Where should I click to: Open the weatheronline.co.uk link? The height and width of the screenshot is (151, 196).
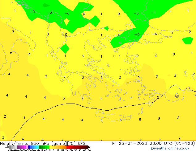pyautogui.click(x=170, y=148)
